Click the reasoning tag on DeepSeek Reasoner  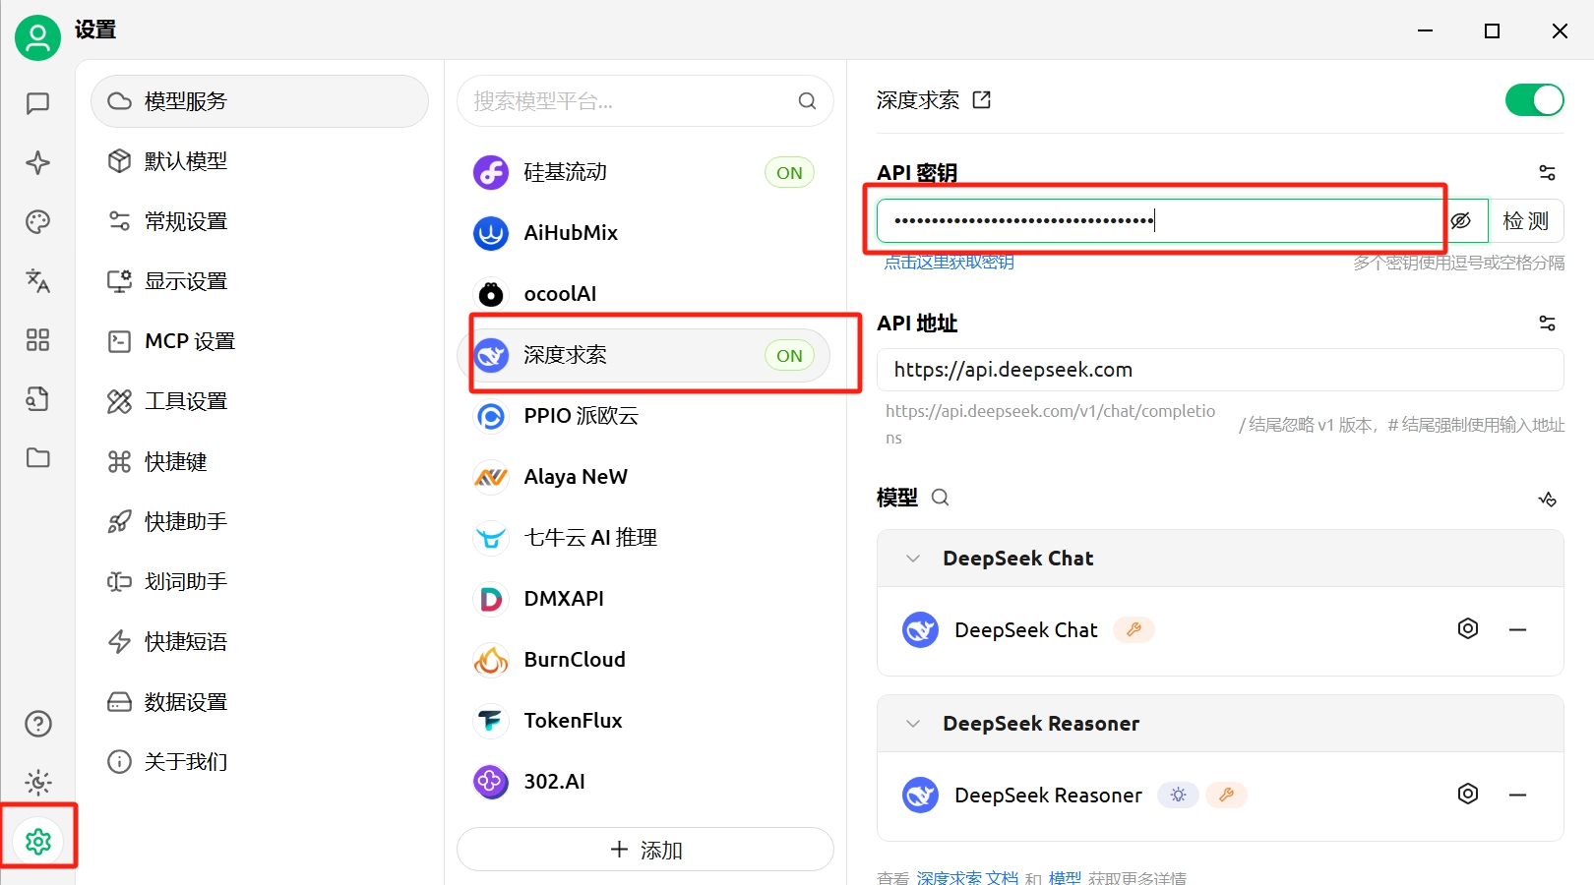pos(1178,795)
